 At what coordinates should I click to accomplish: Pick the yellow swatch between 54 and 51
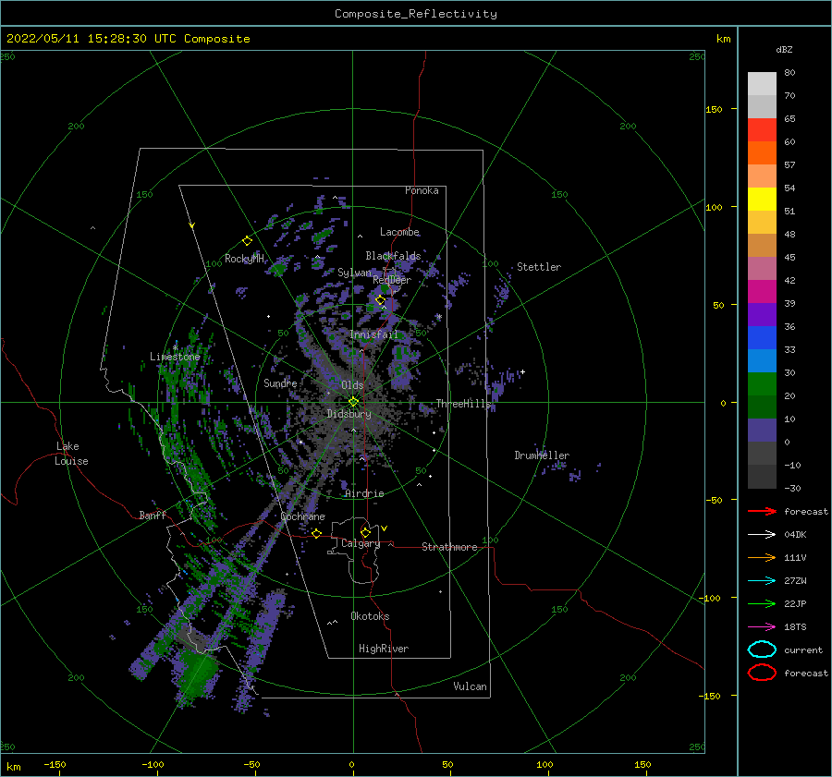coord(762,199)
